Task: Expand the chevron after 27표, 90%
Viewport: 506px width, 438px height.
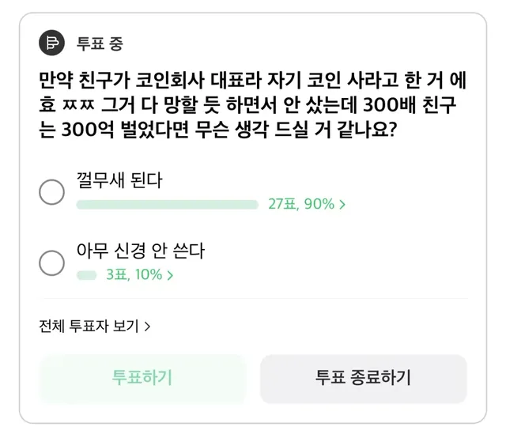Action: click(x=342, y=205)
